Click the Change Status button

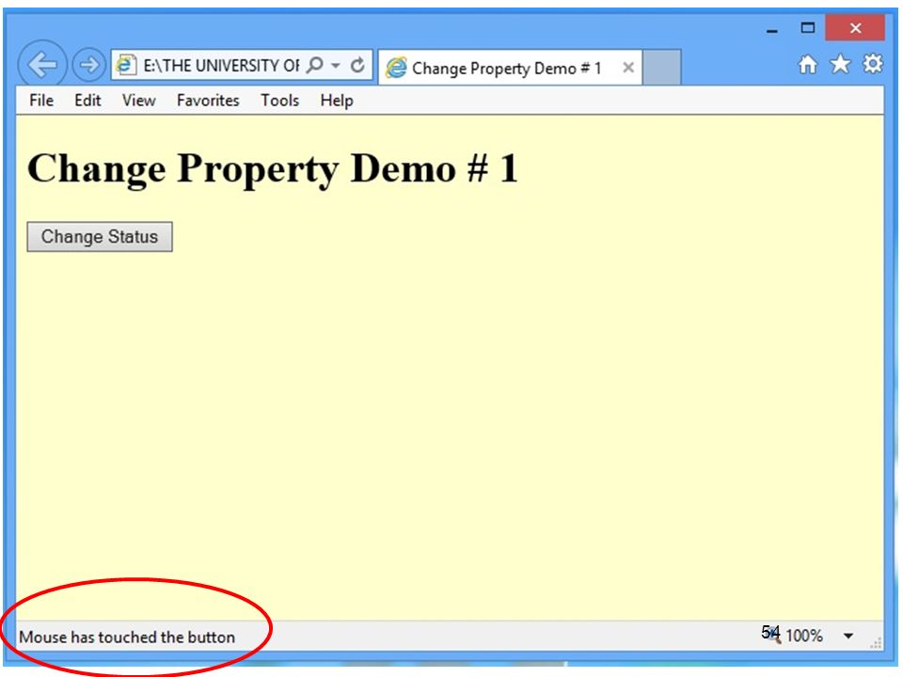coord(100,237)
